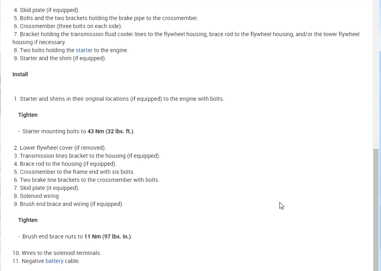The height and width of the screenshot is (271, 381).
Task: Click the "Brush end brace and wiring" step
Action: click(71, 204)
